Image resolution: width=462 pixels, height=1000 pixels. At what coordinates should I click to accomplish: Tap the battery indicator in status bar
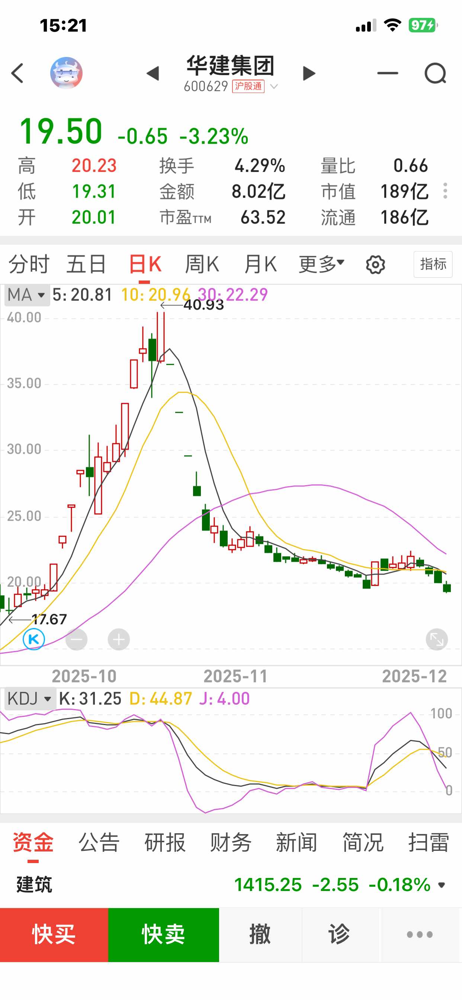423,25
